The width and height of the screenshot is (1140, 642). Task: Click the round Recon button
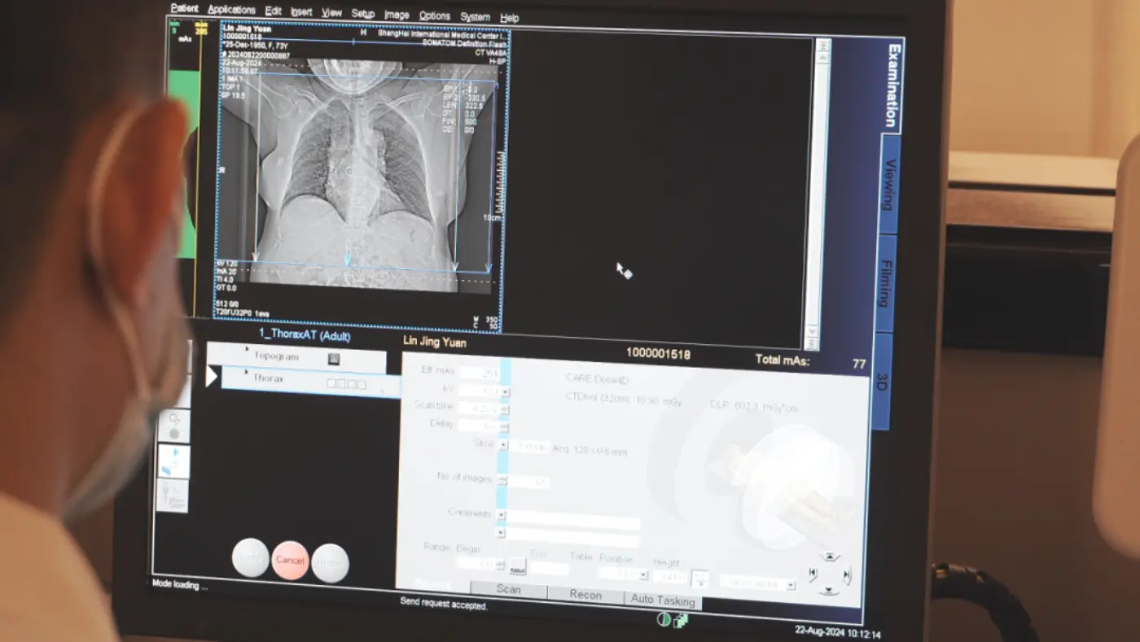330,563
